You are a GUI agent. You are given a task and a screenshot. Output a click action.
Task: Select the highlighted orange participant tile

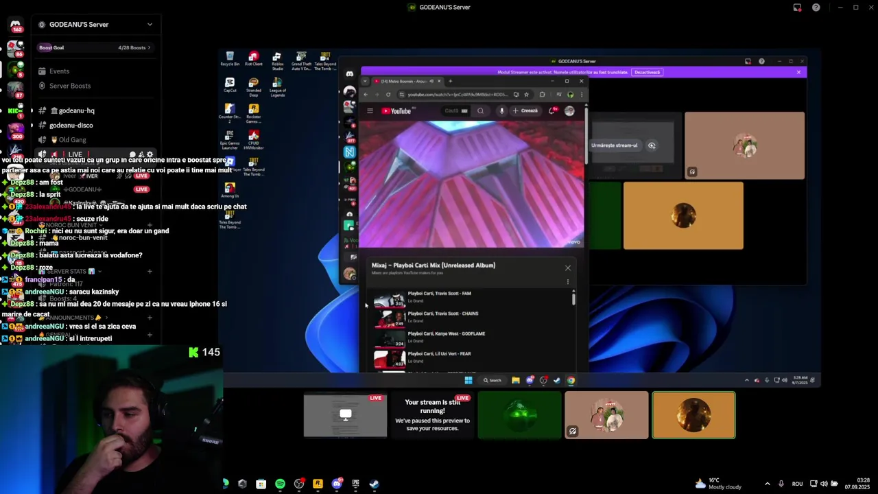(x=693, y=415)
